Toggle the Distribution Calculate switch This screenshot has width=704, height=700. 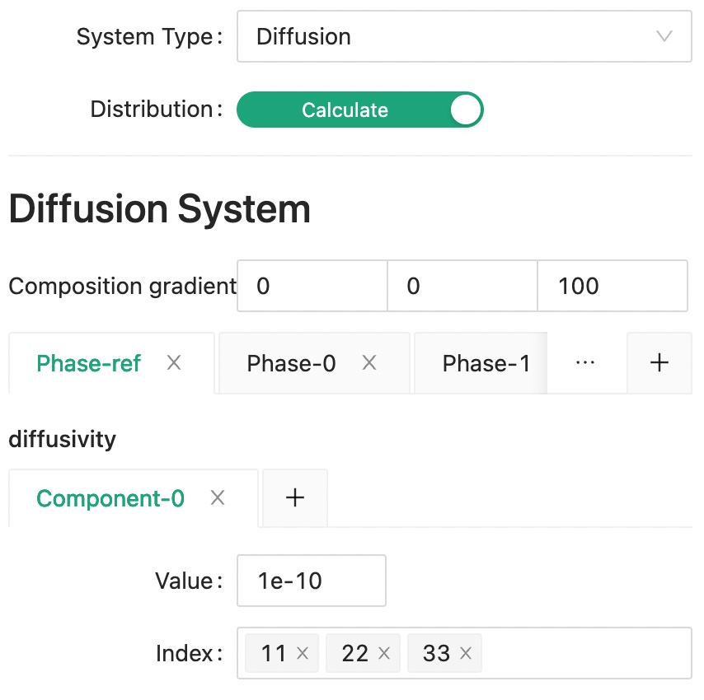(359, 110)
